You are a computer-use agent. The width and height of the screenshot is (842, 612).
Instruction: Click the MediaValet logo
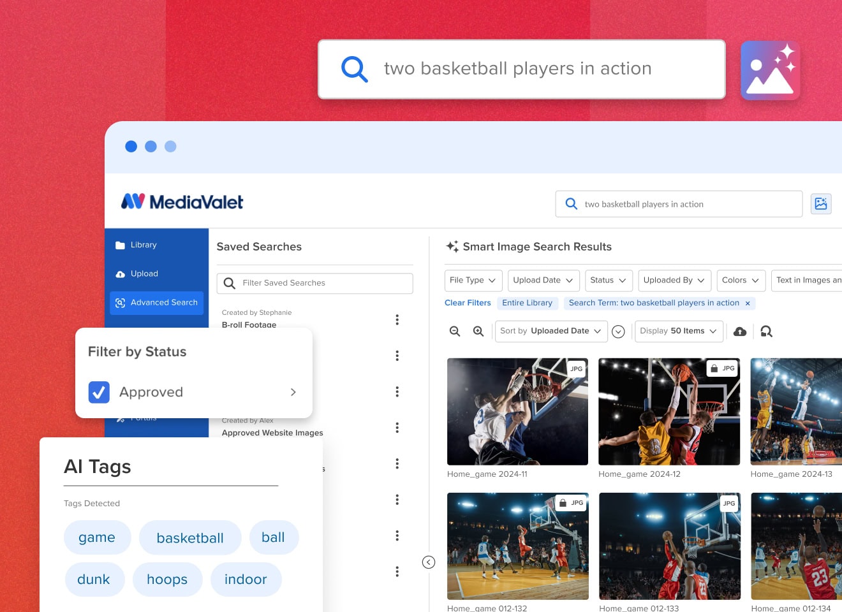point(182,202)
